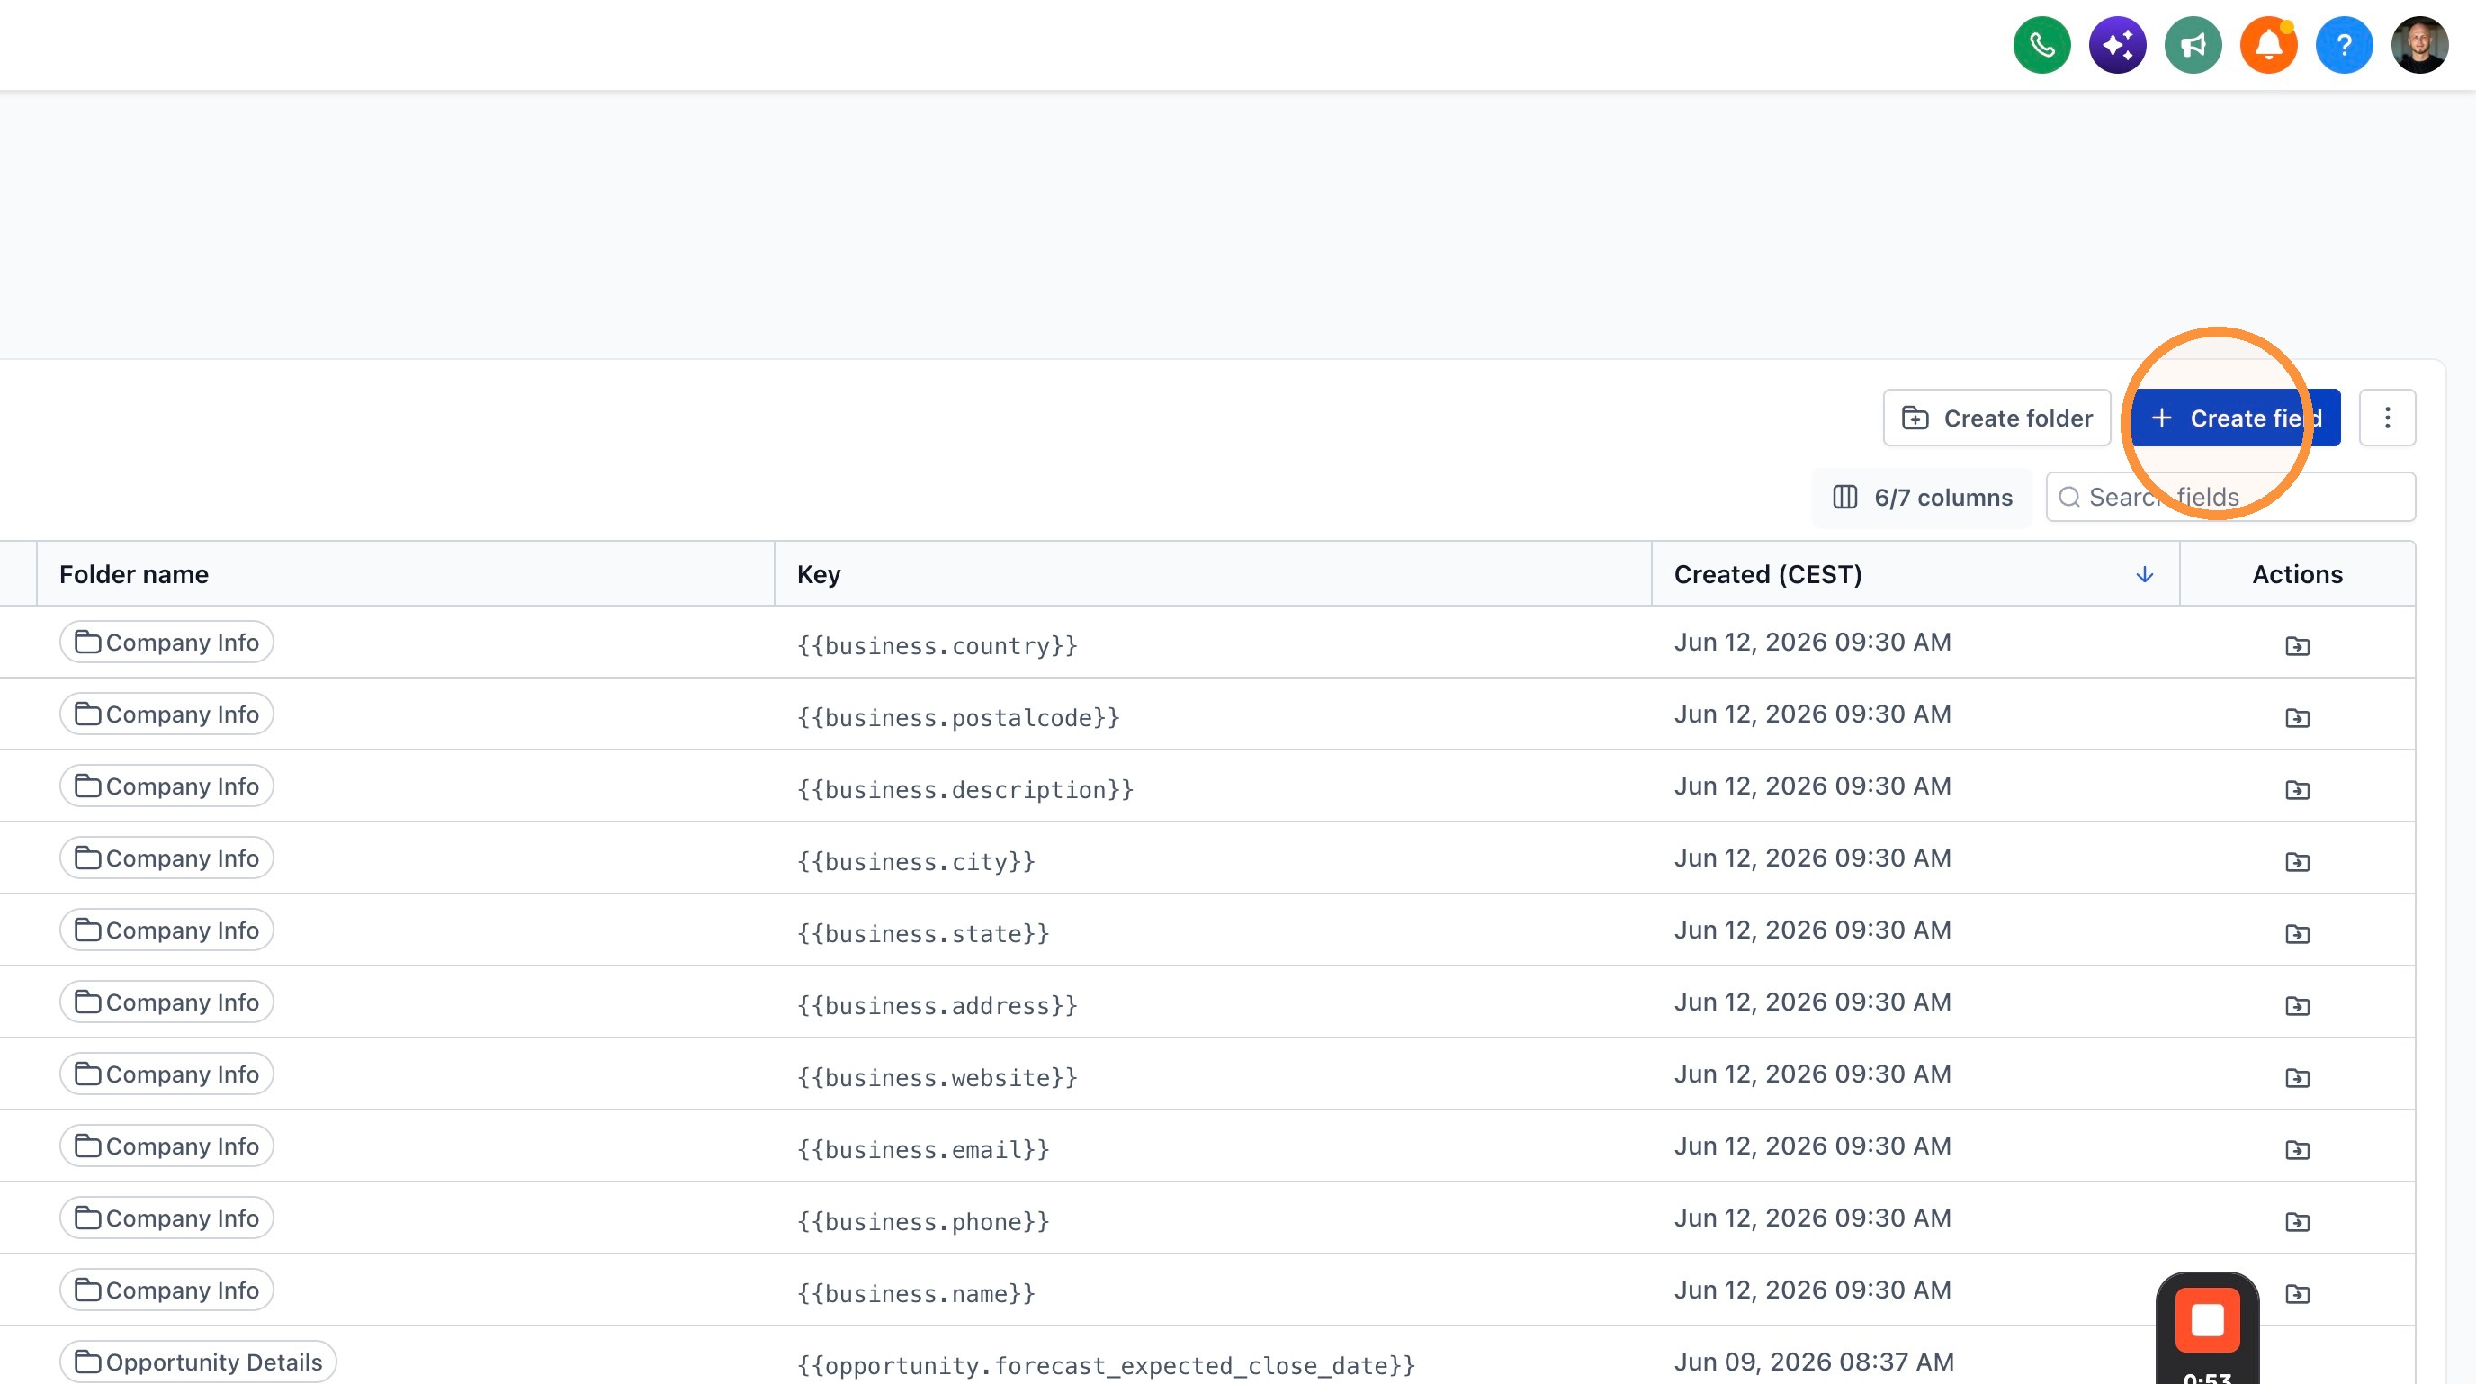
Task: Move business.city field to folder
Action: pyautogui.click(x=2297, y=862)
